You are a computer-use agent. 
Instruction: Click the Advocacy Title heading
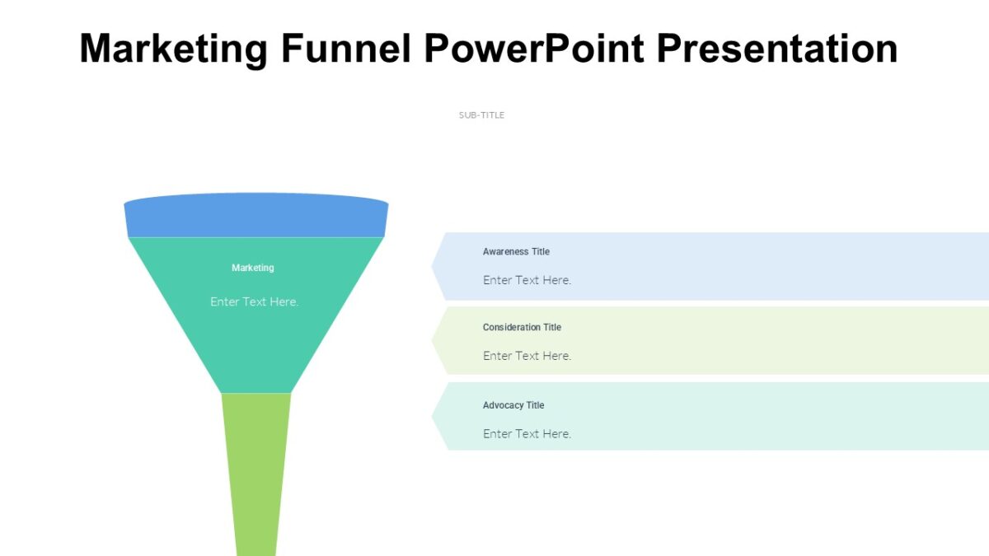513,405
